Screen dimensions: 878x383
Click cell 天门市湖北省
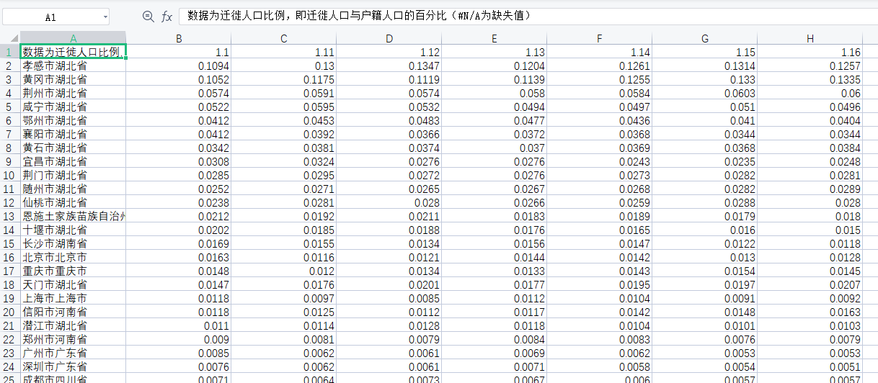point(73,284)
